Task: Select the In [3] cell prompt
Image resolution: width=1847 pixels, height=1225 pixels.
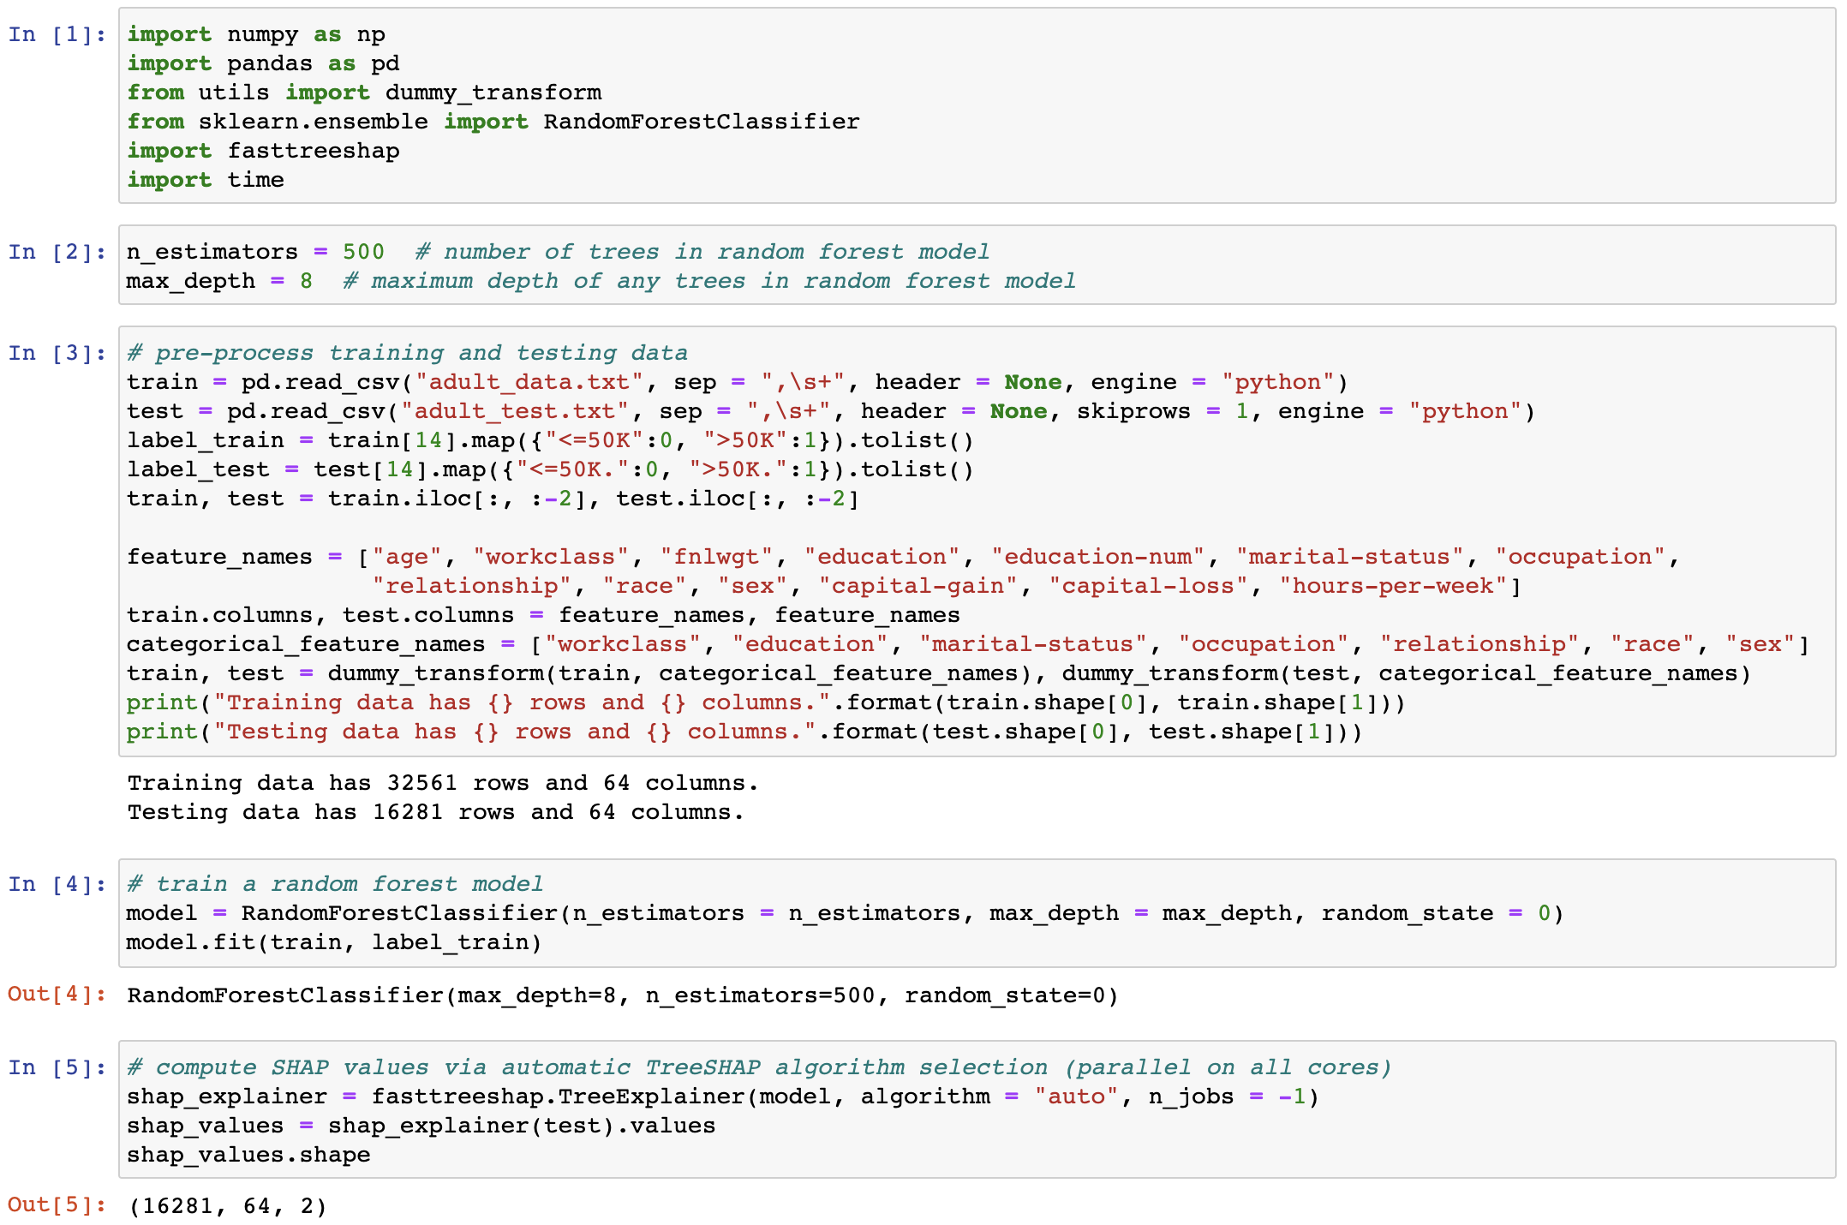Action: [x=57, y=353]
